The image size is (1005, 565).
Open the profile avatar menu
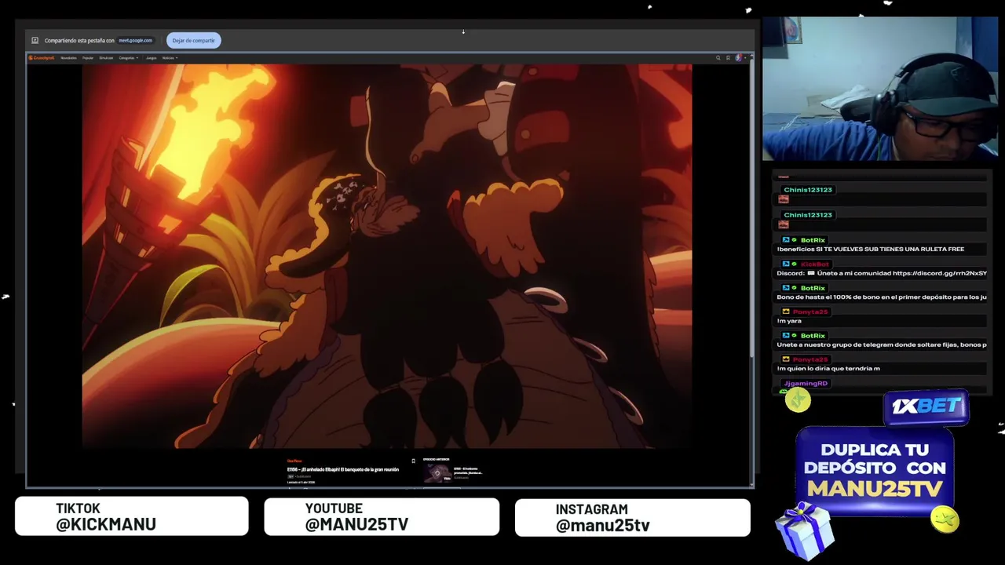(x=738, y=57)
